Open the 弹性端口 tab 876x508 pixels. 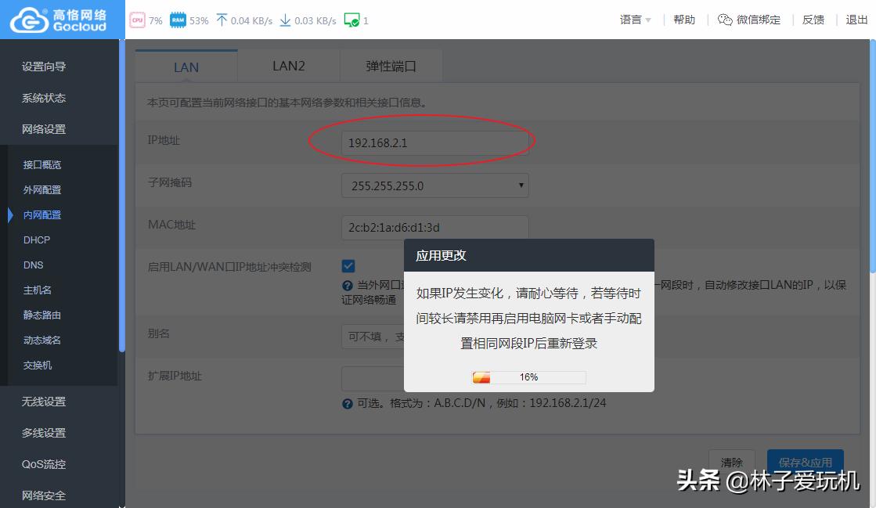pos(391,67)
